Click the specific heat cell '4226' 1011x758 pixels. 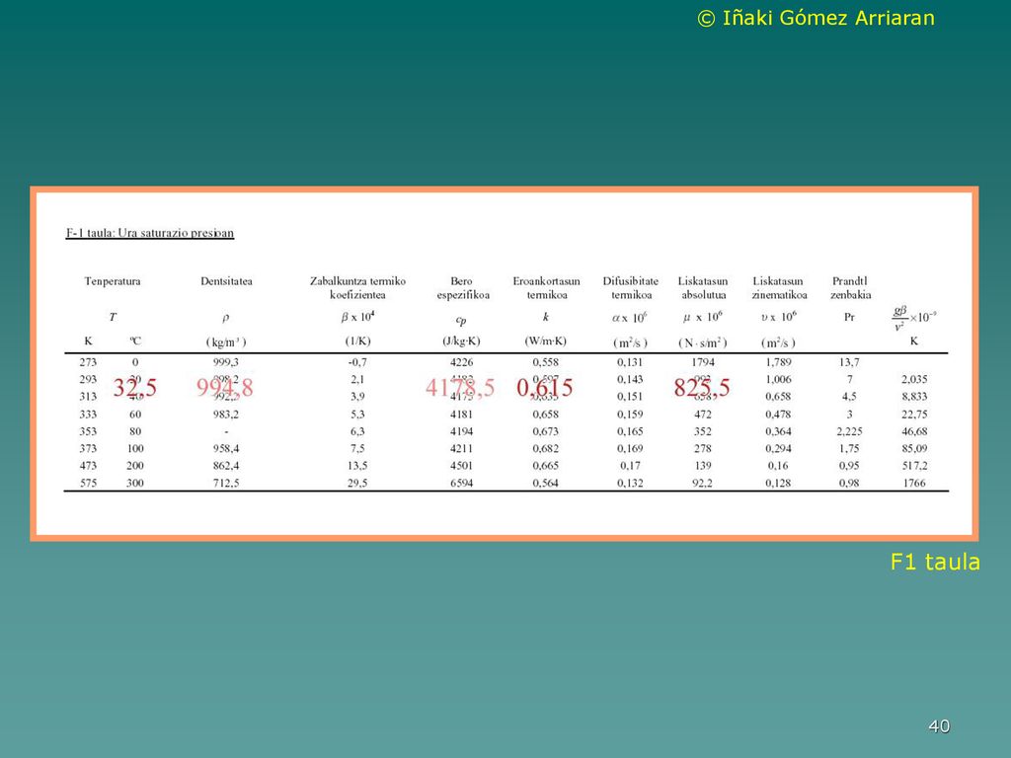[462, 362]
